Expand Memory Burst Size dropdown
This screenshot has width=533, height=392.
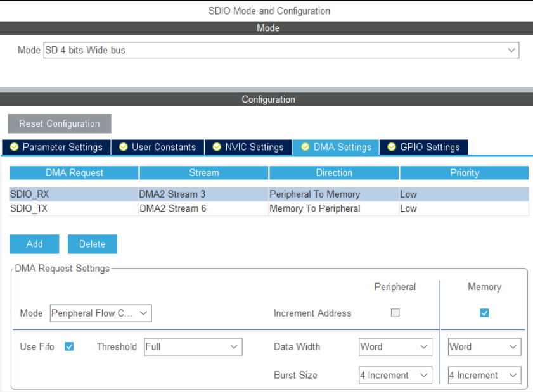click(484, 375)
